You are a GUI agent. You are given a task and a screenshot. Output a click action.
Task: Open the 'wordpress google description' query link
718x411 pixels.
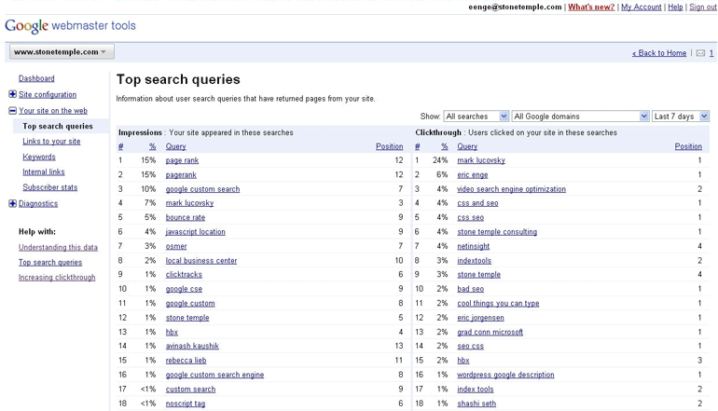coord(505,375)
